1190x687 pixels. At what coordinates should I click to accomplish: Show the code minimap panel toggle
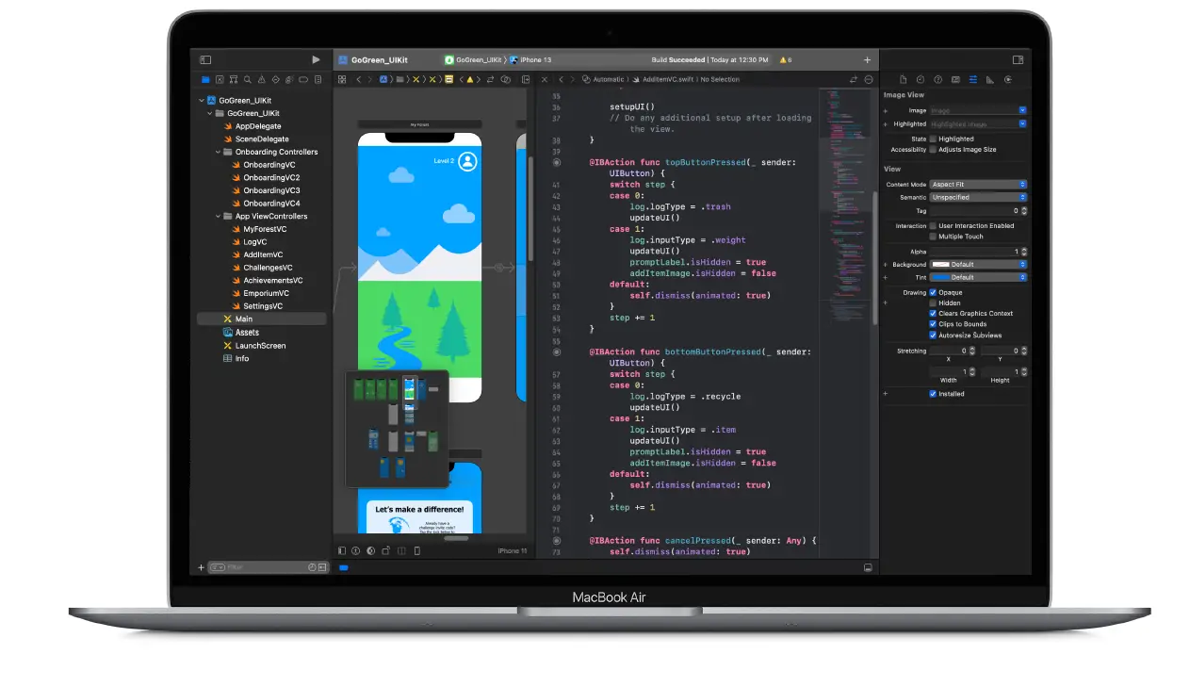click(867, 79)
